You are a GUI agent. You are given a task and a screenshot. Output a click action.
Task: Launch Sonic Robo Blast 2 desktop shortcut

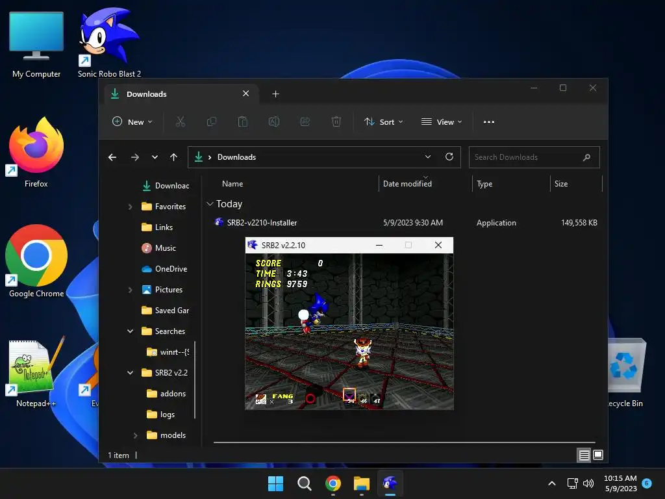[109, 42]
